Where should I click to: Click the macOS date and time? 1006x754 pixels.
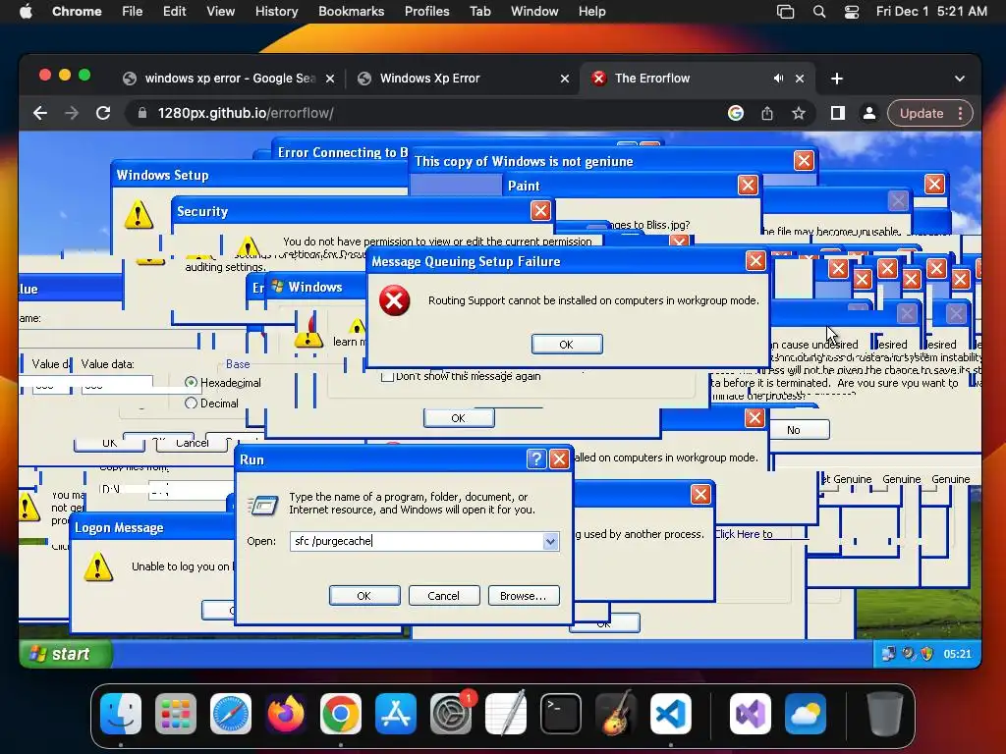coord(931,11)
